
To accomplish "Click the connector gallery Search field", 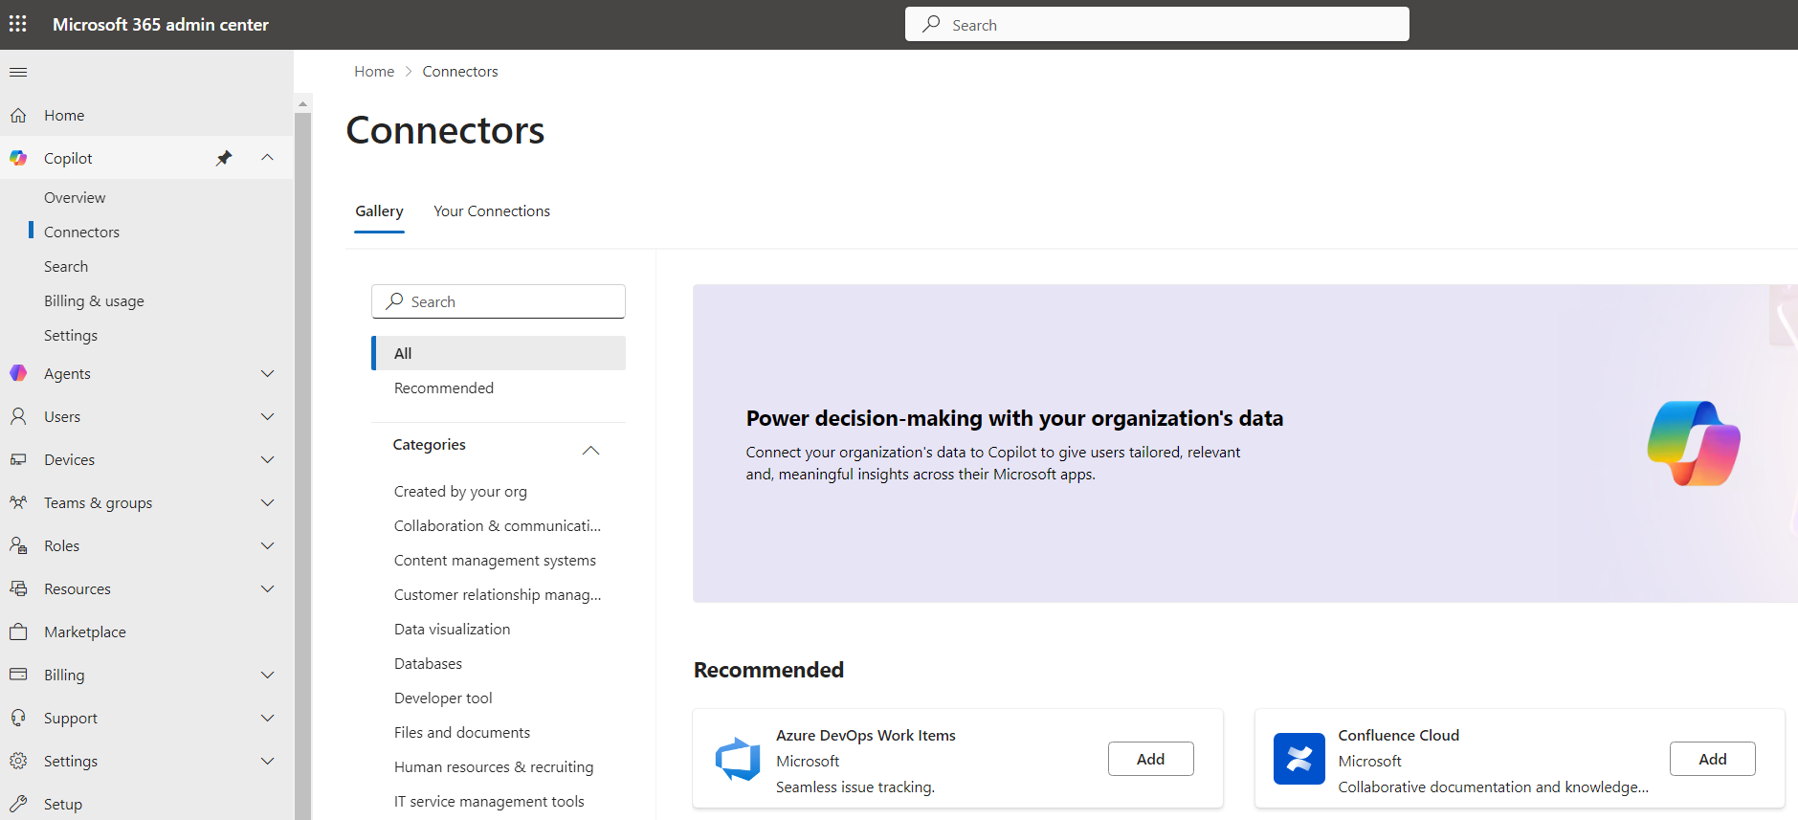I will pos(499,301).
